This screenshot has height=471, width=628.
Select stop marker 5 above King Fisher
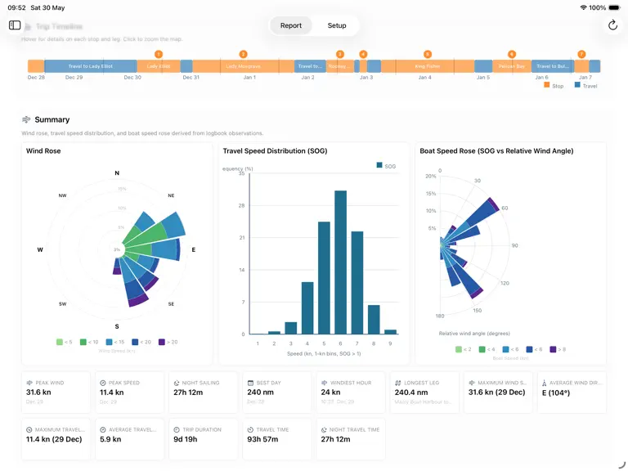pos(428,54)
